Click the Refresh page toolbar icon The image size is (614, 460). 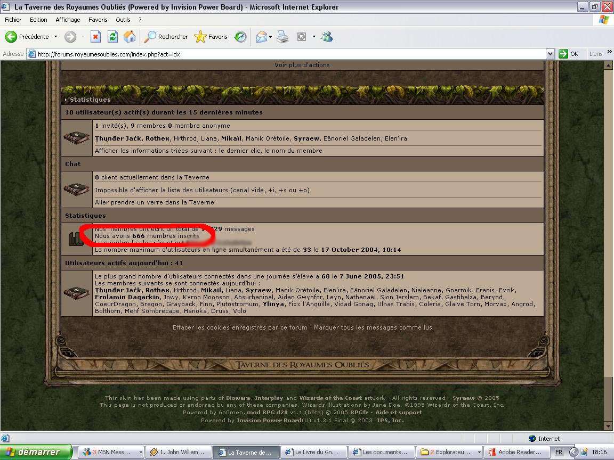coord(112,37)
